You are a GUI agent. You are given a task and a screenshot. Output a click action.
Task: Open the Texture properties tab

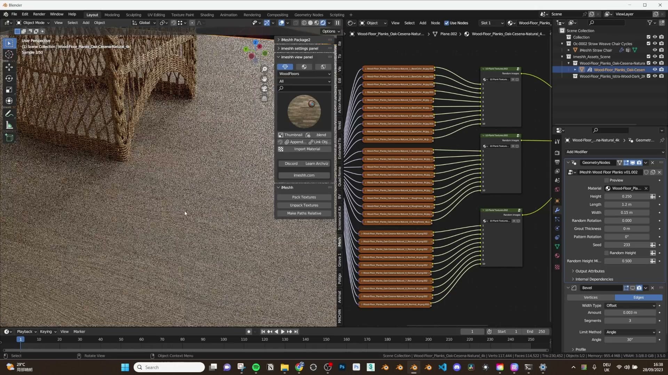pyautogui.click(x=557, y=267)
